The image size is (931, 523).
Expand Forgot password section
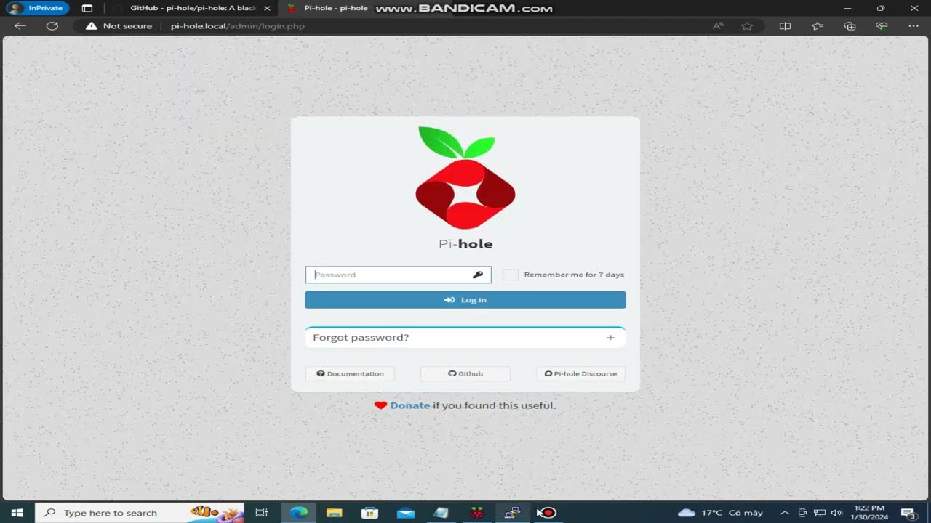[465, 338]
